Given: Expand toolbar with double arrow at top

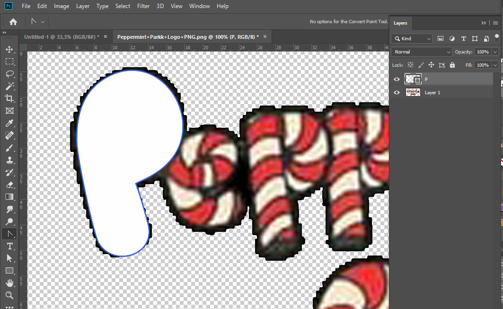Looking at the screenshot, I should pos(4,32).
